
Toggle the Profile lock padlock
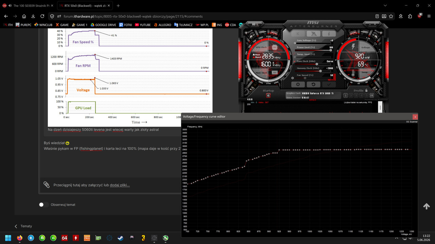(x=367, y=90)
